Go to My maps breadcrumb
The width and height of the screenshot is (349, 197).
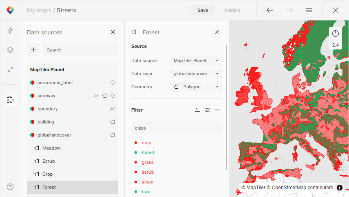pos(39,10)
